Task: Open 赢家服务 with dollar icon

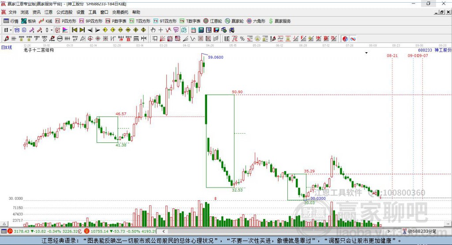Action: [279, 21]
